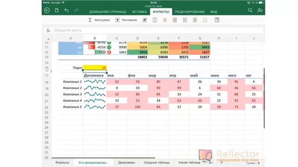Open the Lookup and Reference functions icon
Screen dimensions: 298x167
185,20
